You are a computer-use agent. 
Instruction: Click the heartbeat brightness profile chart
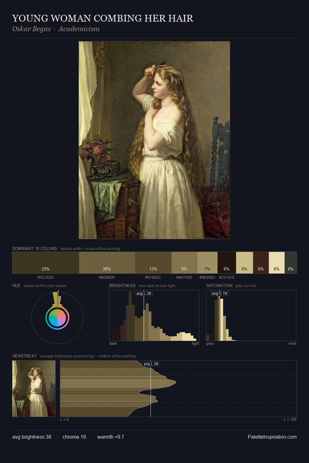point(178,389)
